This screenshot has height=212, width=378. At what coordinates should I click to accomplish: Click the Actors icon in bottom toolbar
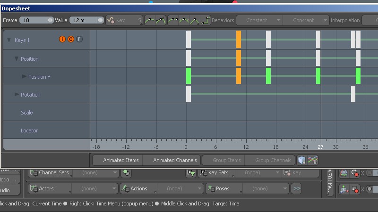pos(34,188)
